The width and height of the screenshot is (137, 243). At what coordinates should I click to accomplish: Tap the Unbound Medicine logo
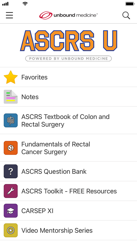coord(68,15)
